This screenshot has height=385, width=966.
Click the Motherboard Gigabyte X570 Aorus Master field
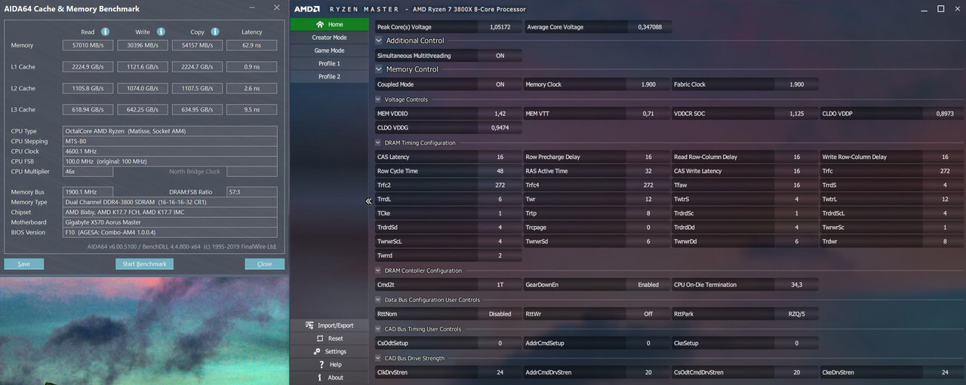point(170,222)
